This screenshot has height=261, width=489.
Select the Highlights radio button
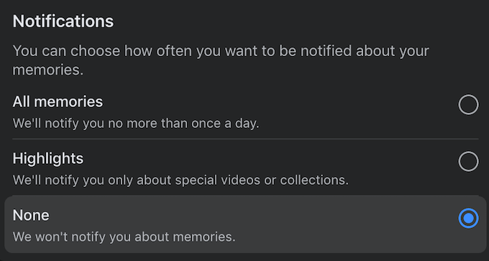(x=468, y=161)
